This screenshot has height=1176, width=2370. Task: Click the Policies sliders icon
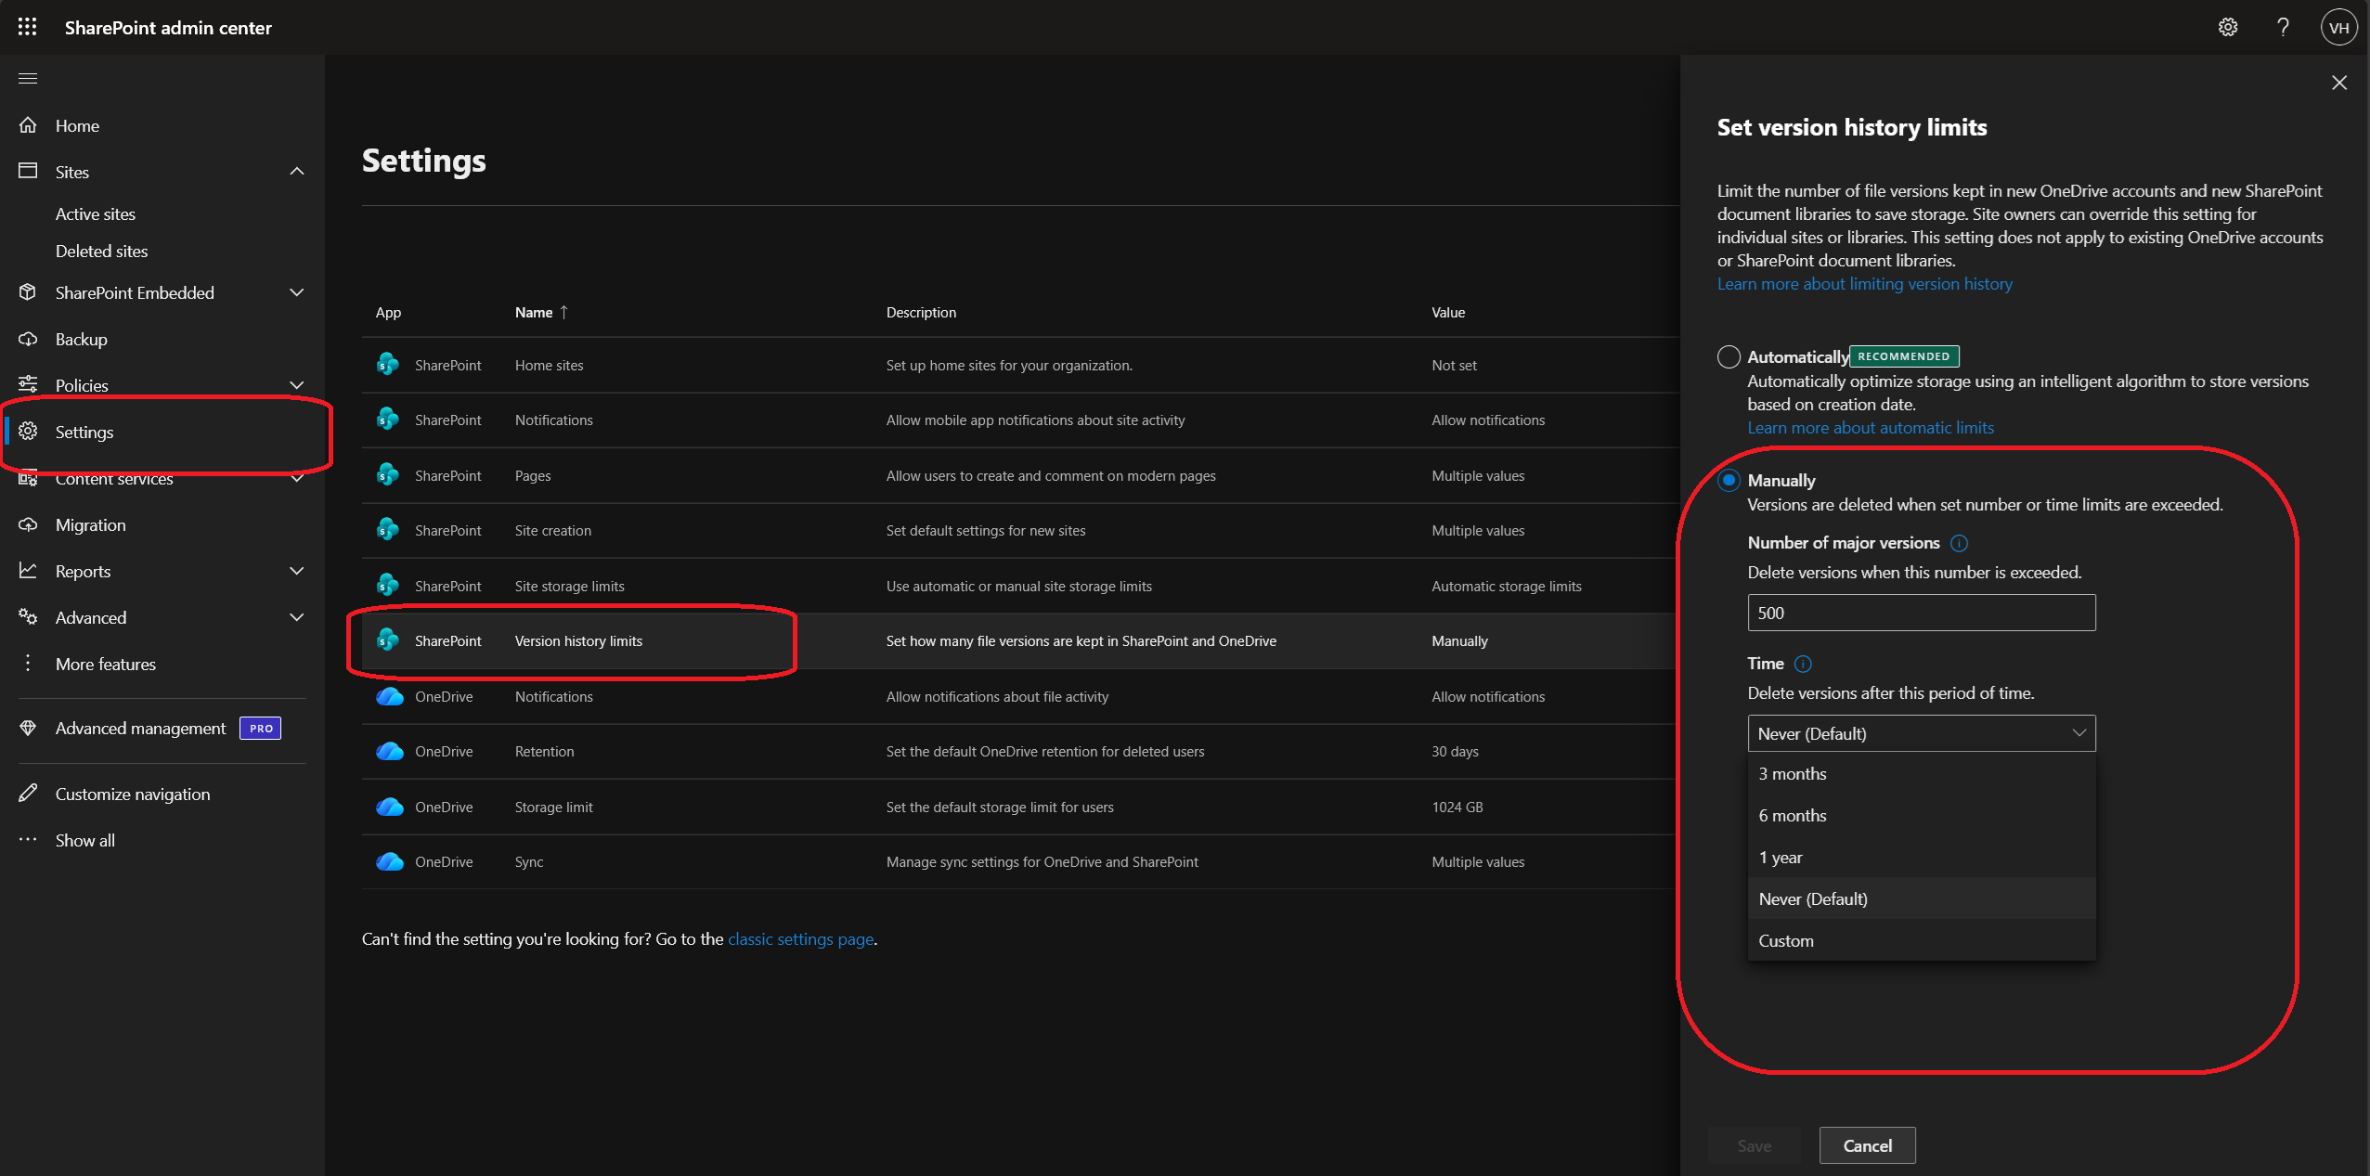pos(28,384)
